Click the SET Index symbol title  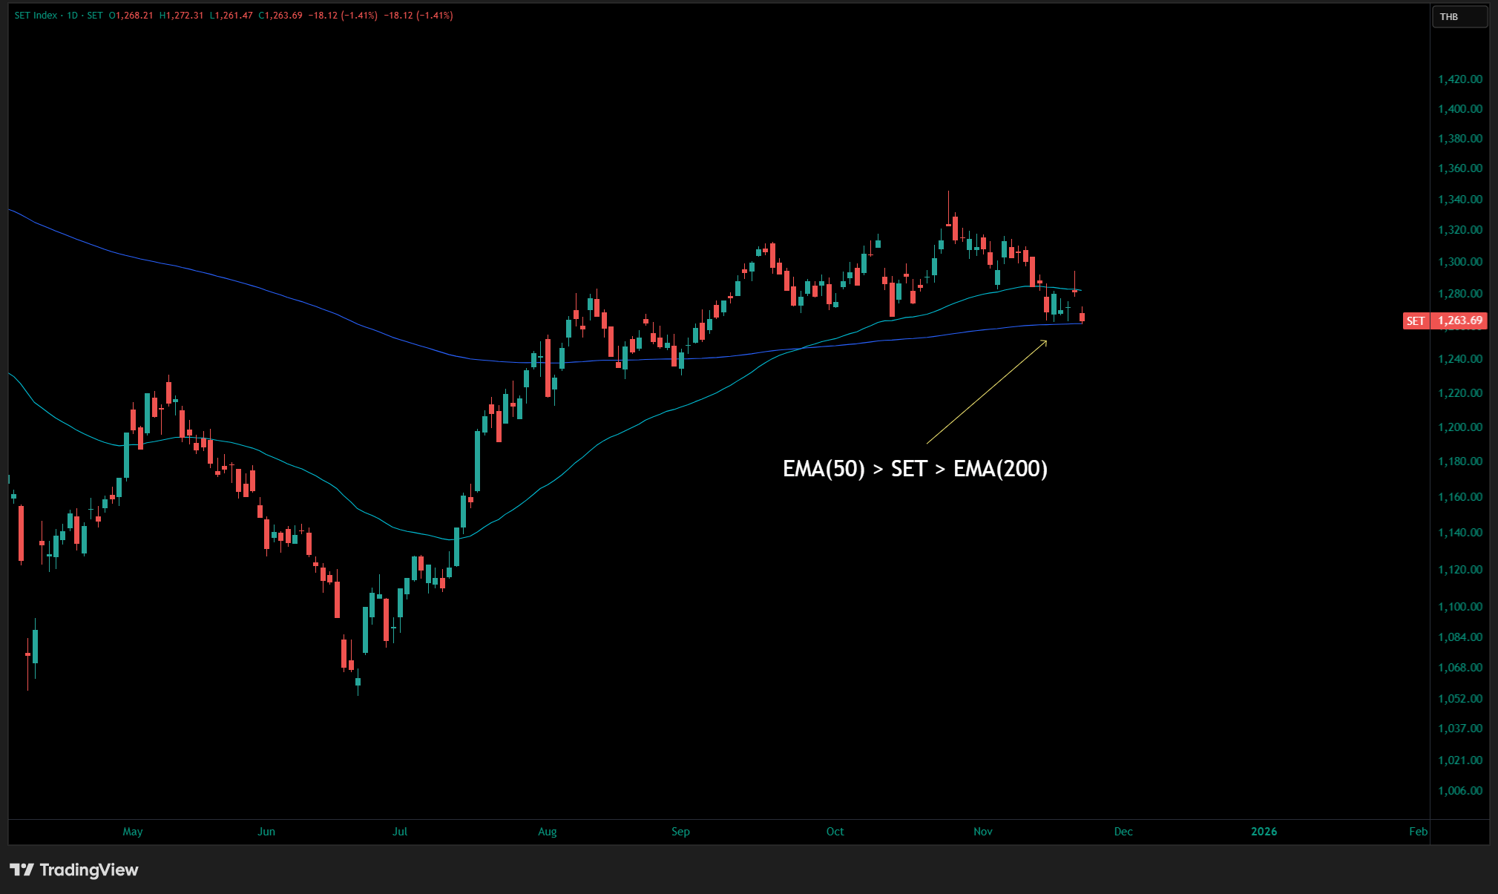pyautogui.click(x=36, y=16)
